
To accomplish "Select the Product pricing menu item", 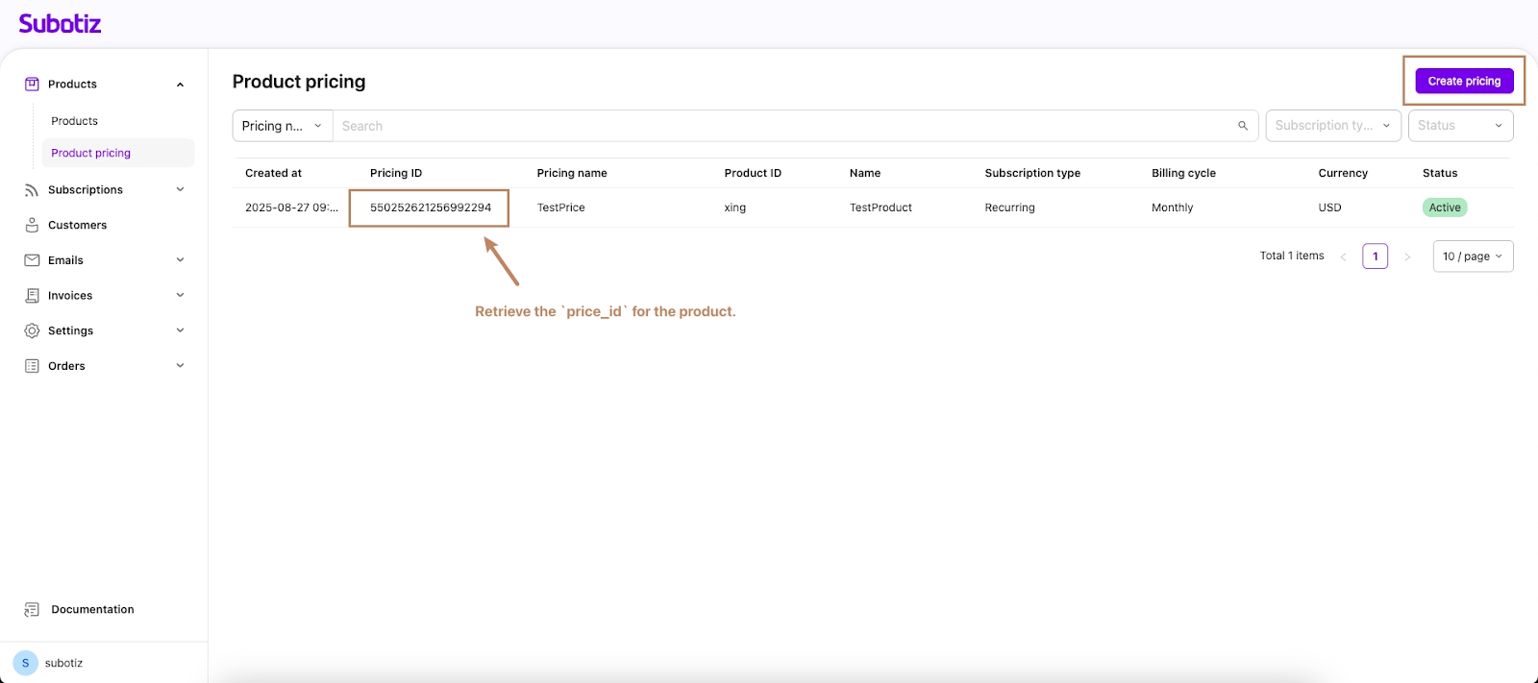I will pos(91,153).
